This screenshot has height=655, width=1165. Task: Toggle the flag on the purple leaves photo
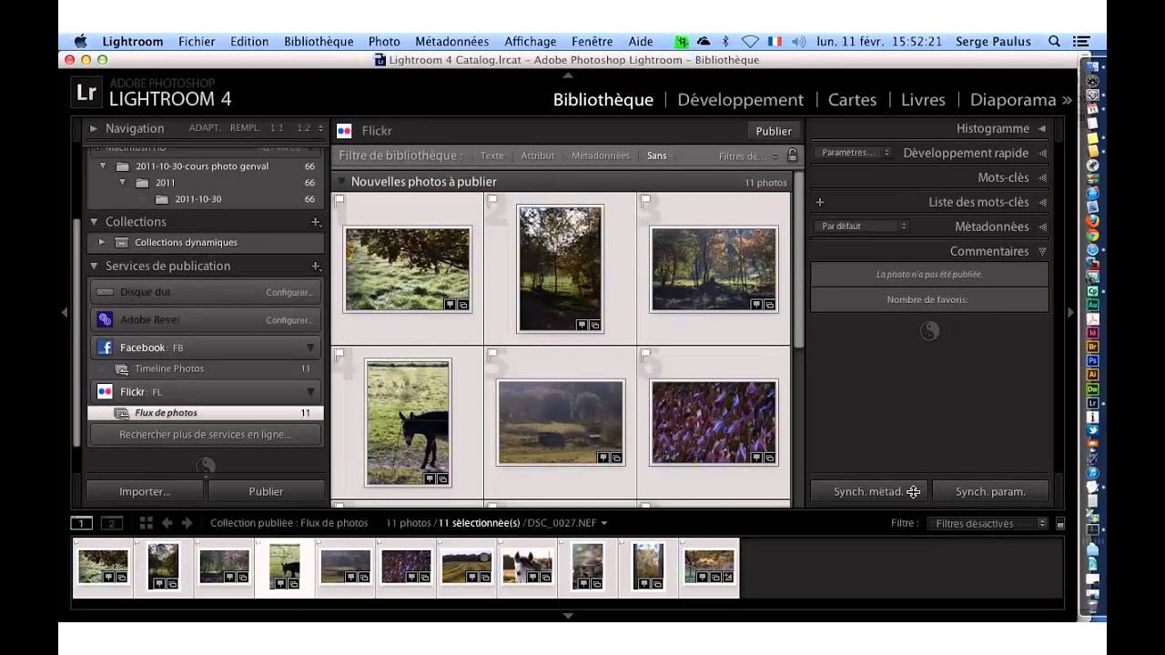click(645, 353)
